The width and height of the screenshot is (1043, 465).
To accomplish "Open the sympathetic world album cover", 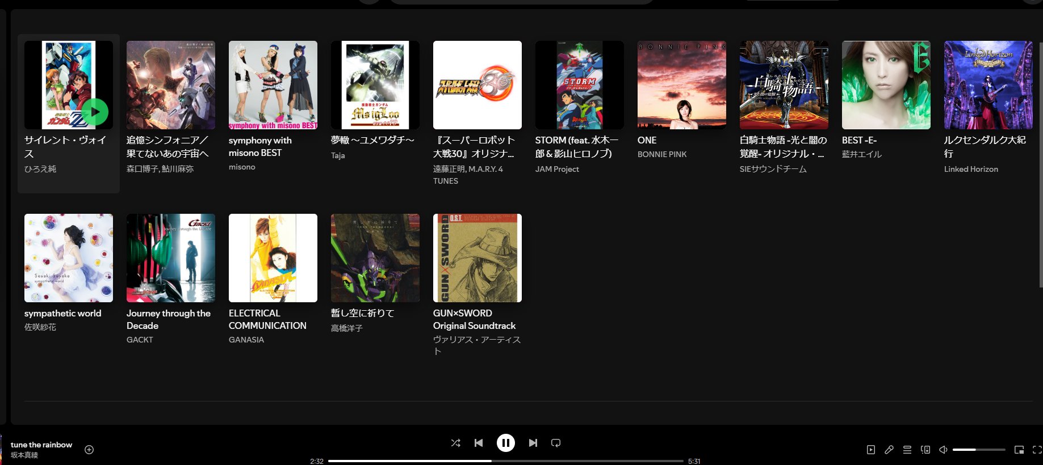I will (69, 258).
